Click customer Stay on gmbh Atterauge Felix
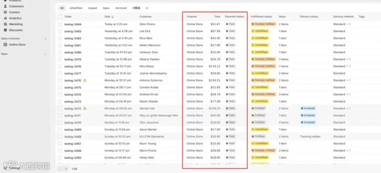381x173 pixels. click(159, 115)
